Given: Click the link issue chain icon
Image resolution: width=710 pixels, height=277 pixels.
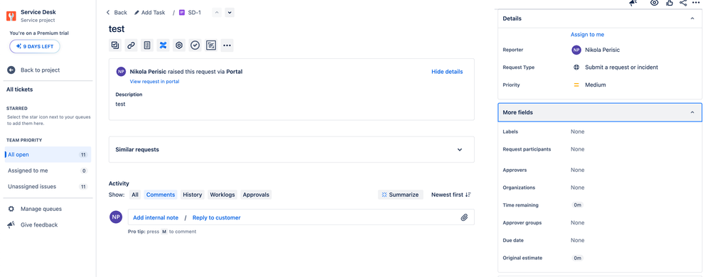Looking at the screenshot, I should point(131,45).
